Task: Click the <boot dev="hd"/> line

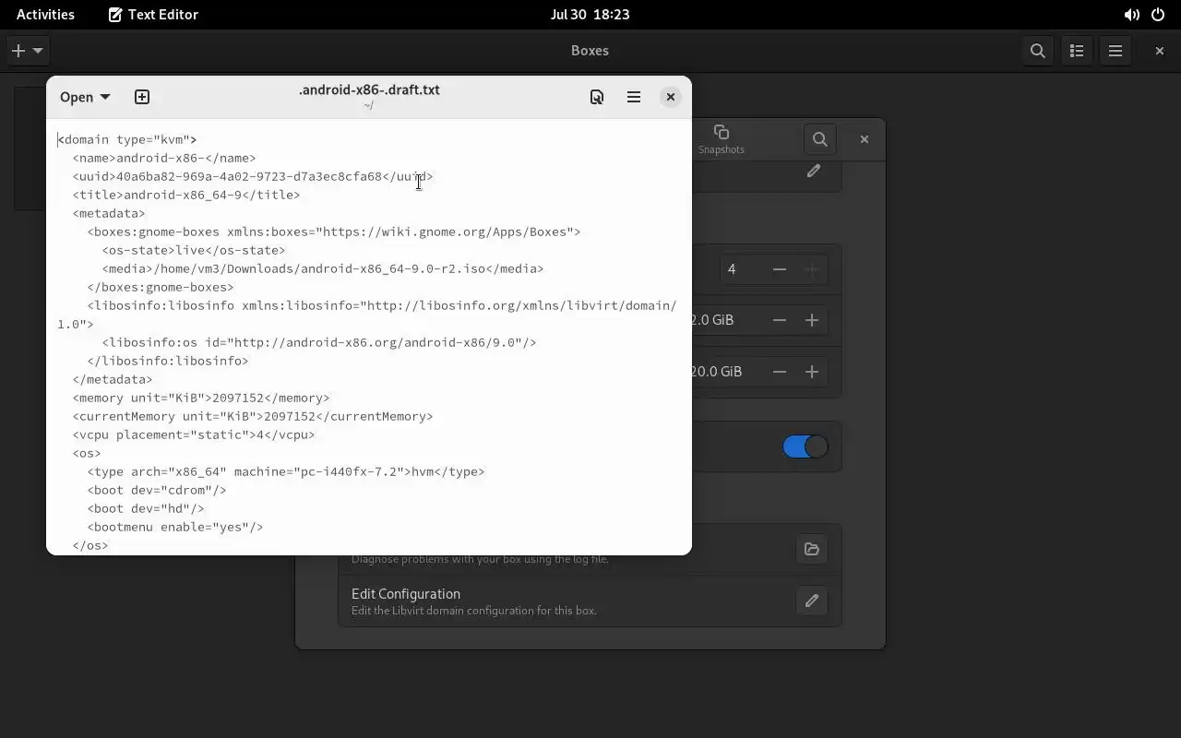Action: point(146,508)
